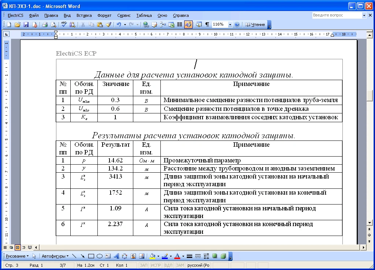Click the Save icon in the toolbar
Image resolution: width=375 pixels, height=270 pixels.
(x=26, y=25)
